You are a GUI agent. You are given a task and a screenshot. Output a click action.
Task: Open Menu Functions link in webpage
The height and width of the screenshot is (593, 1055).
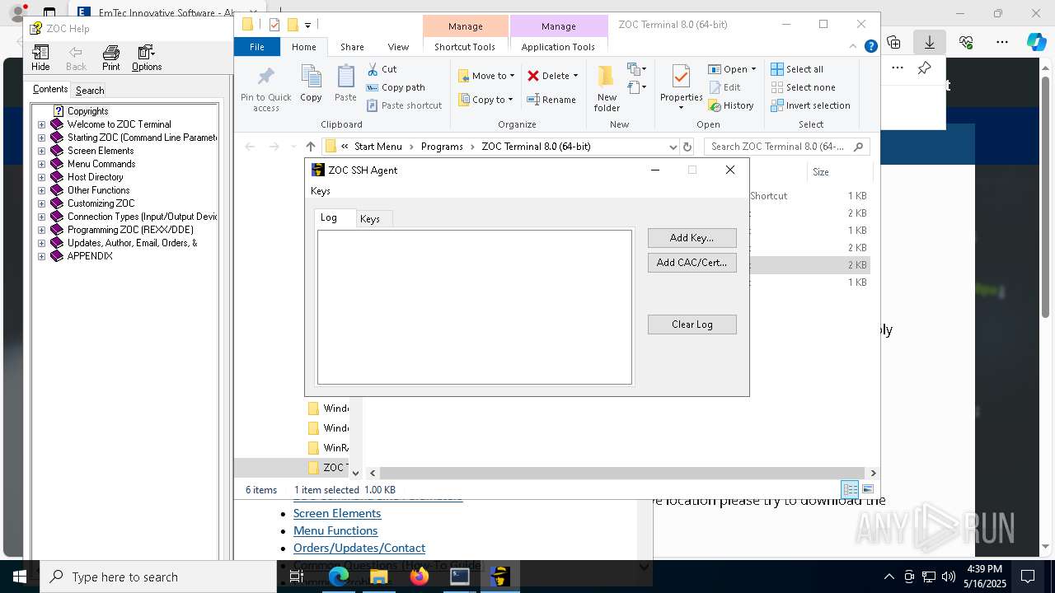point(335,530)
